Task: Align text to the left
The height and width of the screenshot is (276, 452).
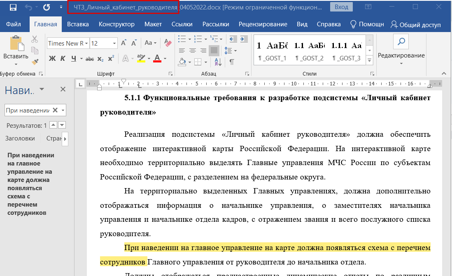Action: [182, 51]
